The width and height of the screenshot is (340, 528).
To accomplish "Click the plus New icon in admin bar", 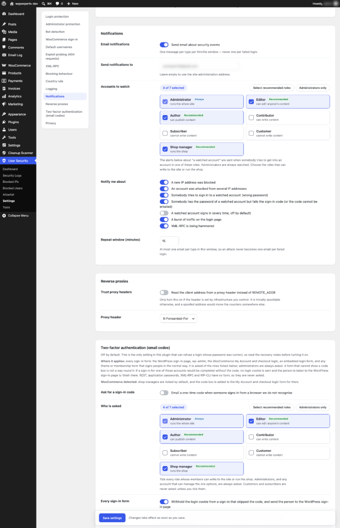I will click(69, 4).
